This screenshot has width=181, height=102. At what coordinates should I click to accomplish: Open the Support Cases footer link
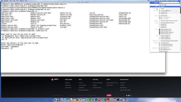pyautogui.click(x=68, y=88)
